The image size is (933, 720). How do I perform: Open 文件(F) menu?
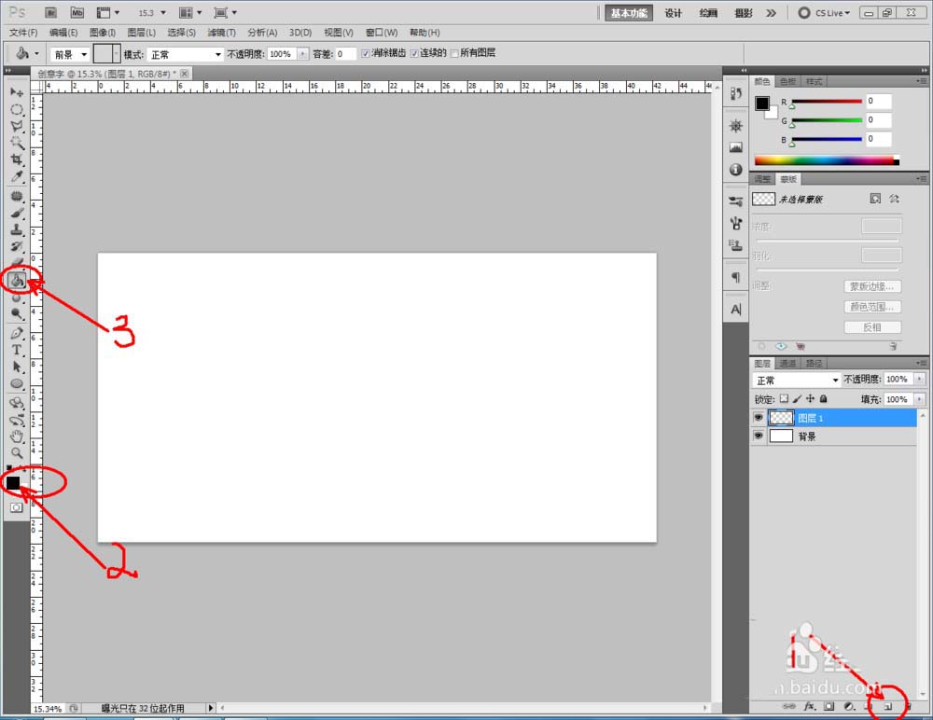23,33
